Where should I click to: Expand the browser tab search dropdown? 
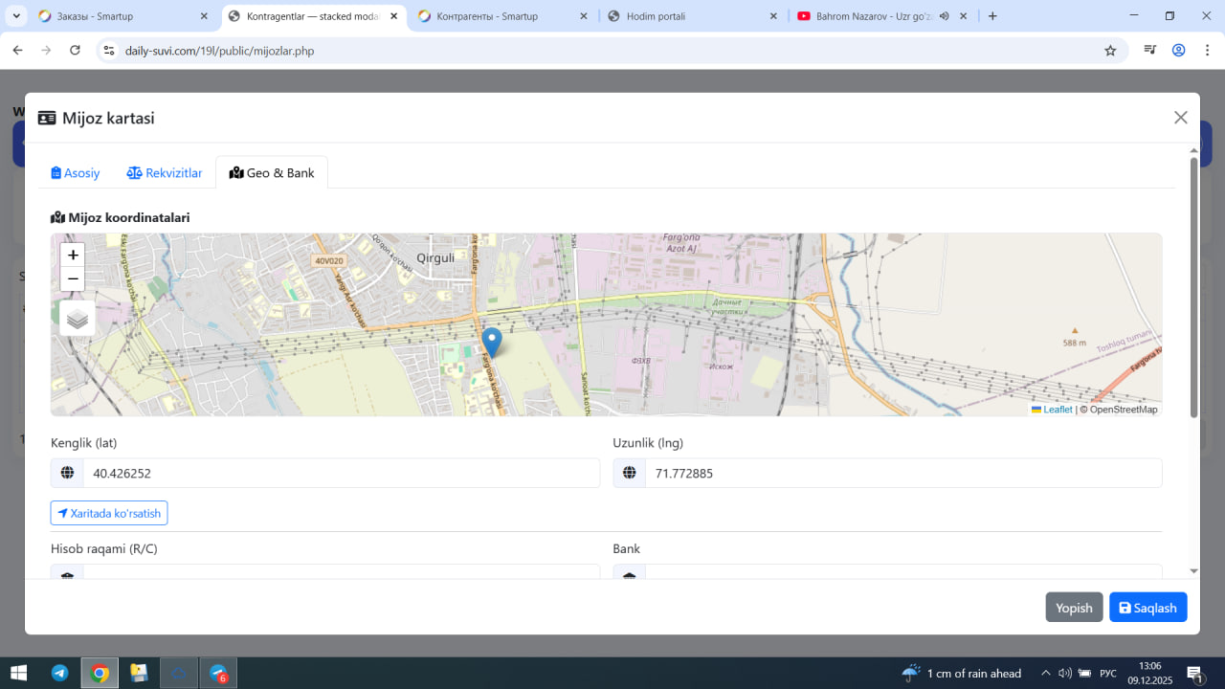tap(16, 16)
